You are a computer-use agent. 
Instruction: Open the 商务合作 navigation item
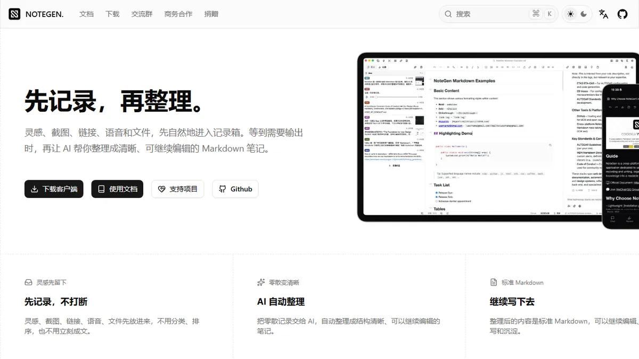(x=178, y=14)
